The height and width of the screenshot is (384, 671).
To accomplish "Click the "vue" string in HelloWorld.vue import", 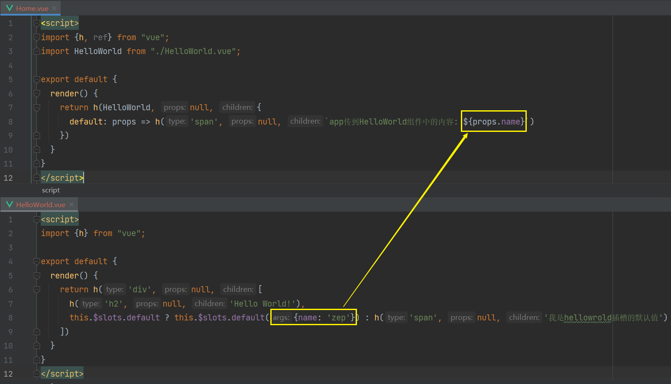I will [x=129, y=234].
